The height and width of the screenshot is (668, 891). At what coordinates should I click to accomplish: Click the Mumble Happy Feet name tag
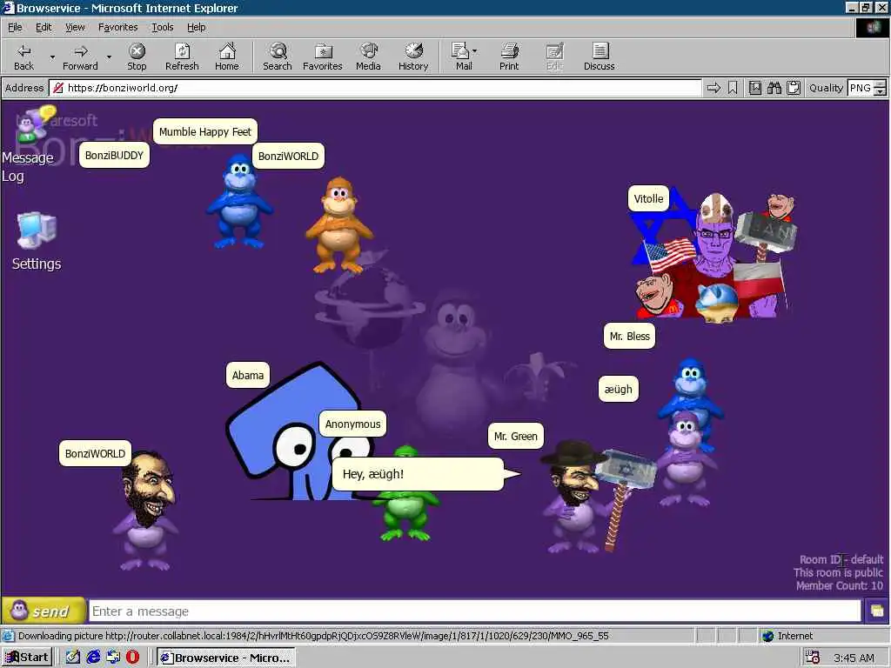coord(205,132)
